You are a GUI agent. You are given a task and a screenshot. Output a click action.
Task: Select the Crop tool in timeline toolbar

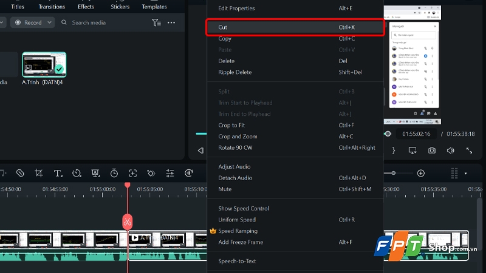(39, 174)
